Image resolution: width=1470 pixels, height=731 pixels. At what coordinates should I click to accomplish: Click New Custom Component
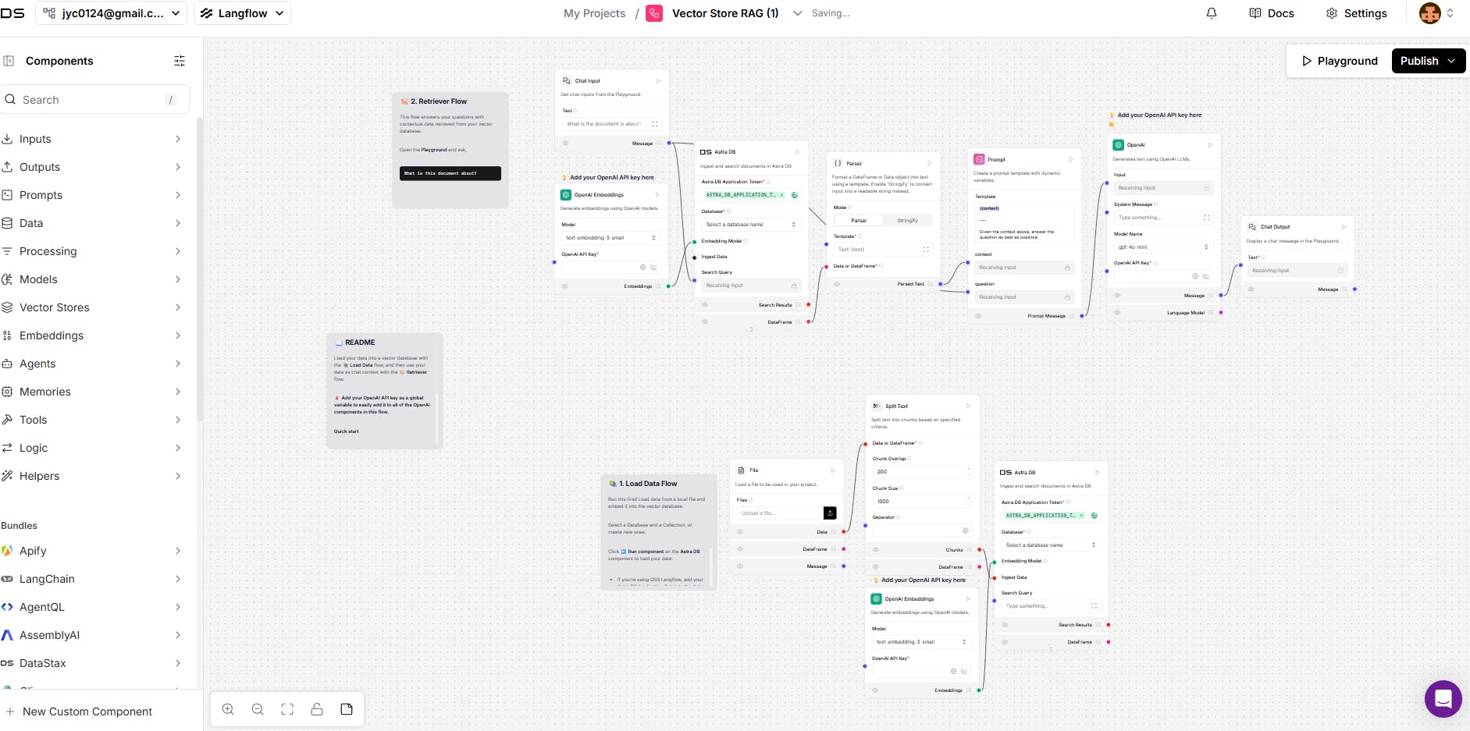tap(80, 711)
